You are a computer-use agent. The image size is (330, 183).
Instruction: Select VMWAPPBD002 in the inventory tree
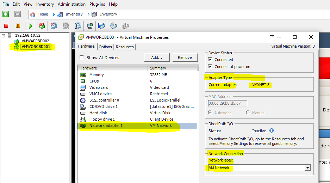pos(35,41)
